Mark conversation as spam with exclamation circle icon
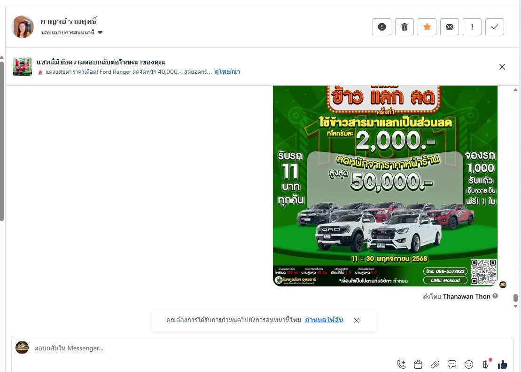This screenshot has height=372, width=521. coord(382,27)
